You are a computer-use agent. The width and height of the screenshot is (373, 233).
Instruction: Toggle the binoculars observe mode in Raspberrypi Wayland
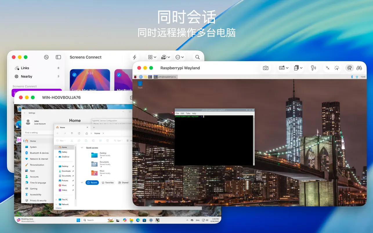coord(359,68)
